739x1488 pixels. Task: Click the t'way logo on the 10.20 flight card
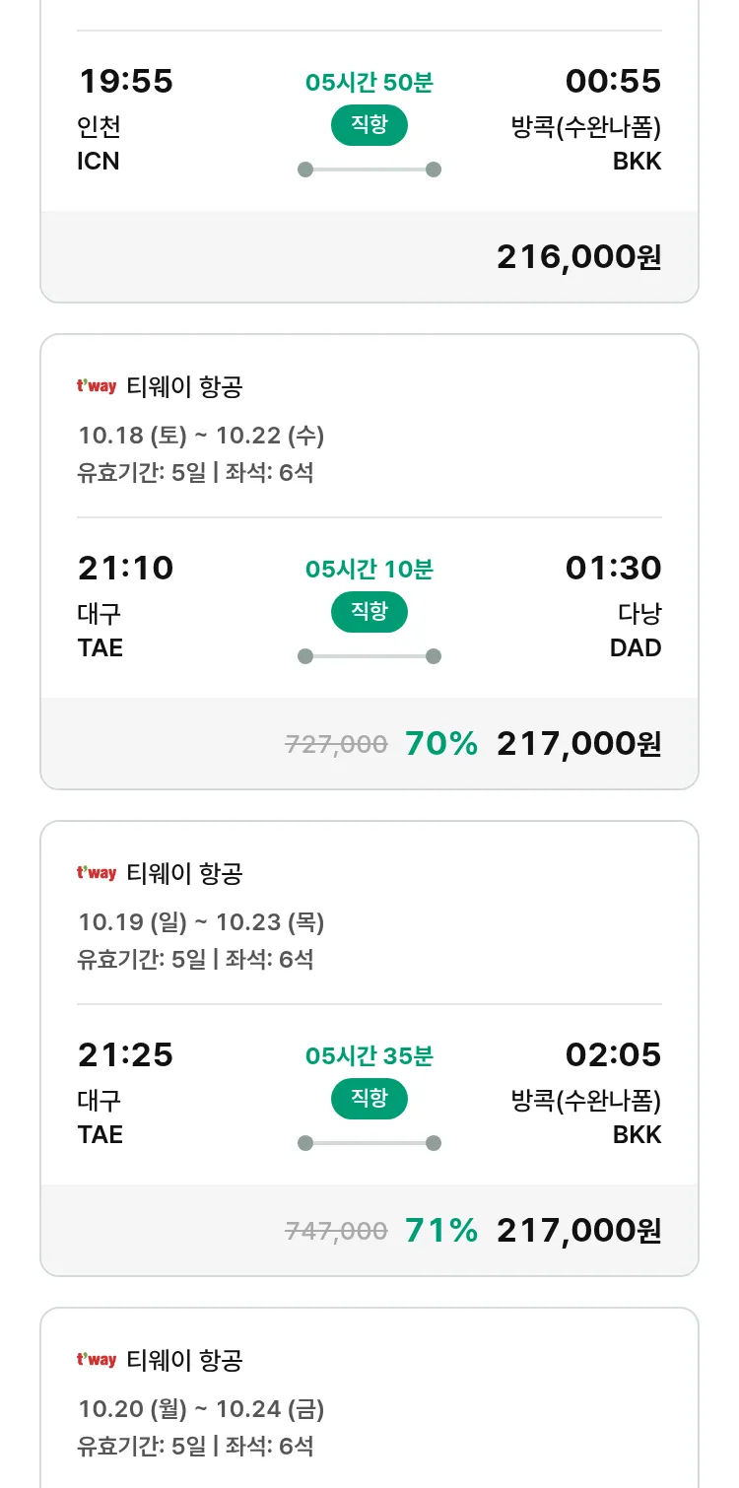click(x=97, y=1360)
